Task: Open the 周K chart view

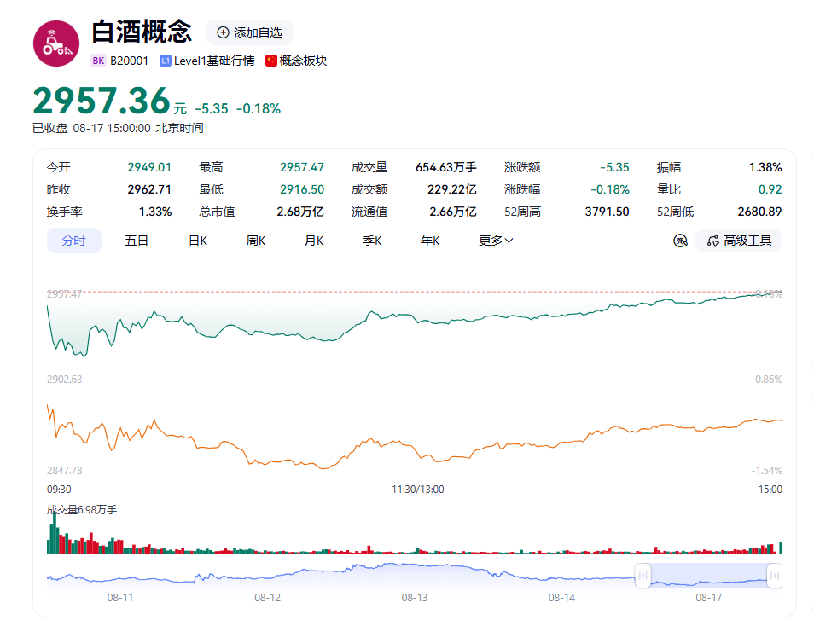Action: 256,241
